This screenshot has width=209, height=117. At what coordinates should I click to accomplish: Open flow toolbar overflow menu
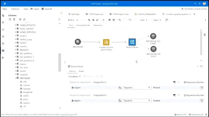[x=205, y=20]
